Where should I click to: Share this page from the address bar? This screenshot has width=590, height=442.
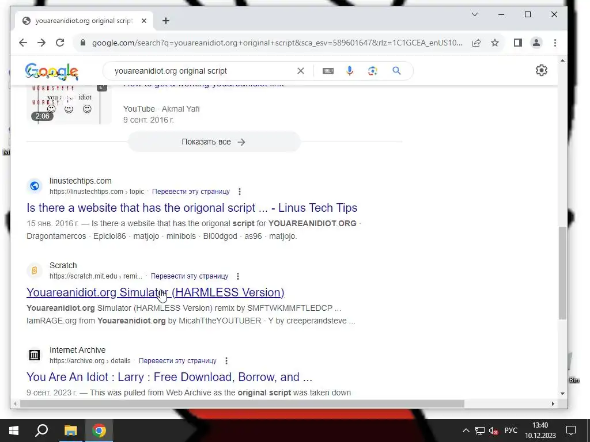(476, 43)
